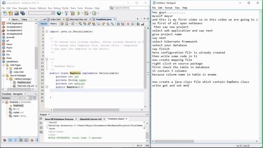Switch to GlassFish Server 4.0 output tab
The width and height of the screenshot is (263, 148).
tap(90, 119)
